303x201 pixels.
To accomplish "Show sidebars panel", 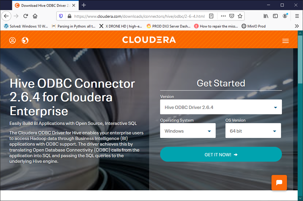I will (275, 16).
